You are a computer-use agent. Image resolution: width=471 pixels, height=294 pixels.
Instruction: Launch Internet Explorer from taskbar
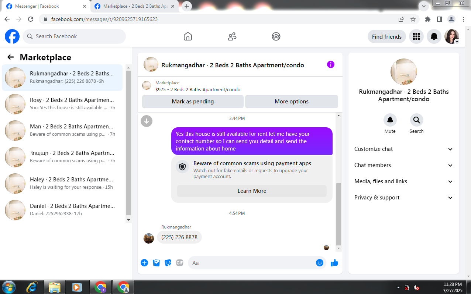[x=31, y=287]
